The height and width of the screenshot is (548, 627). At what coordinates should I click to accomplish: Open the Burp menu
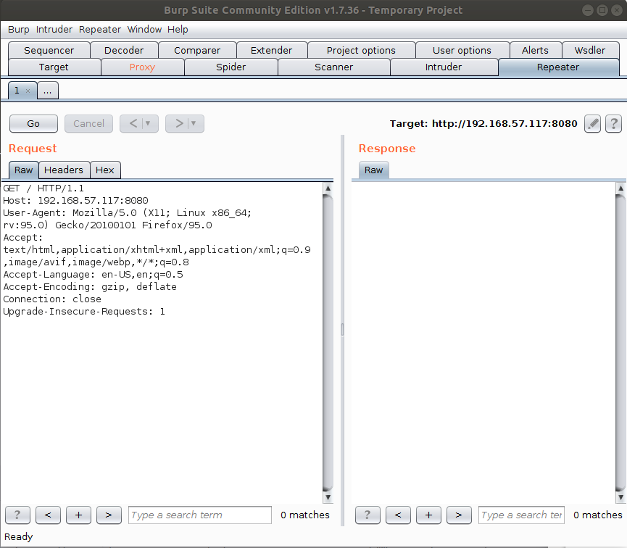click(18, 30)
